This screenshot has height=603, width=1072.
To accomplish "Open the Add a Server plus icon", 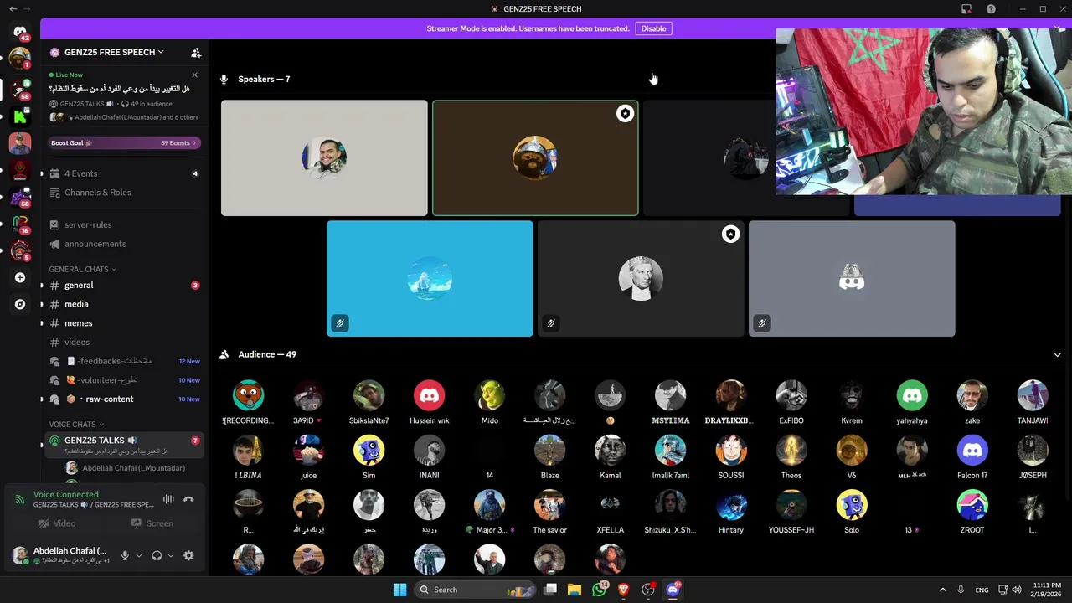I will (x=20, y=277).
